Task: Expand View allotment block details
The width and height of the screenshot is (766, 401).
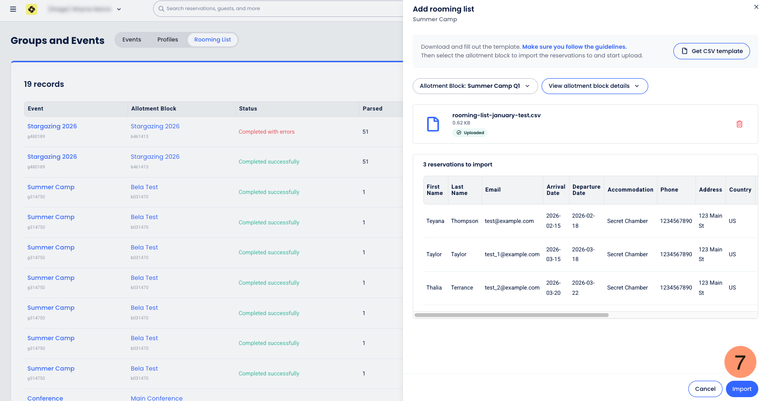Action: pyautogui.click(x=594, y=86)
